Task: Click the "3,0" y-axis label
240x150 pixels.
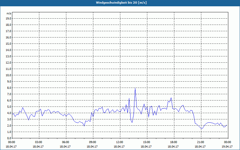Action: pos(10,119)
